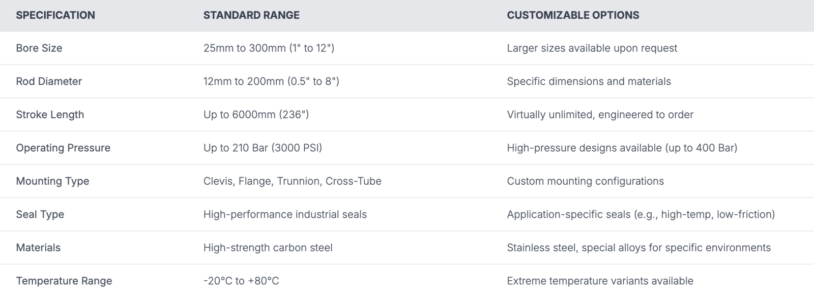Click Larger sizes available upon request
This screenshot has height=297, width=814.
[592, 48]
